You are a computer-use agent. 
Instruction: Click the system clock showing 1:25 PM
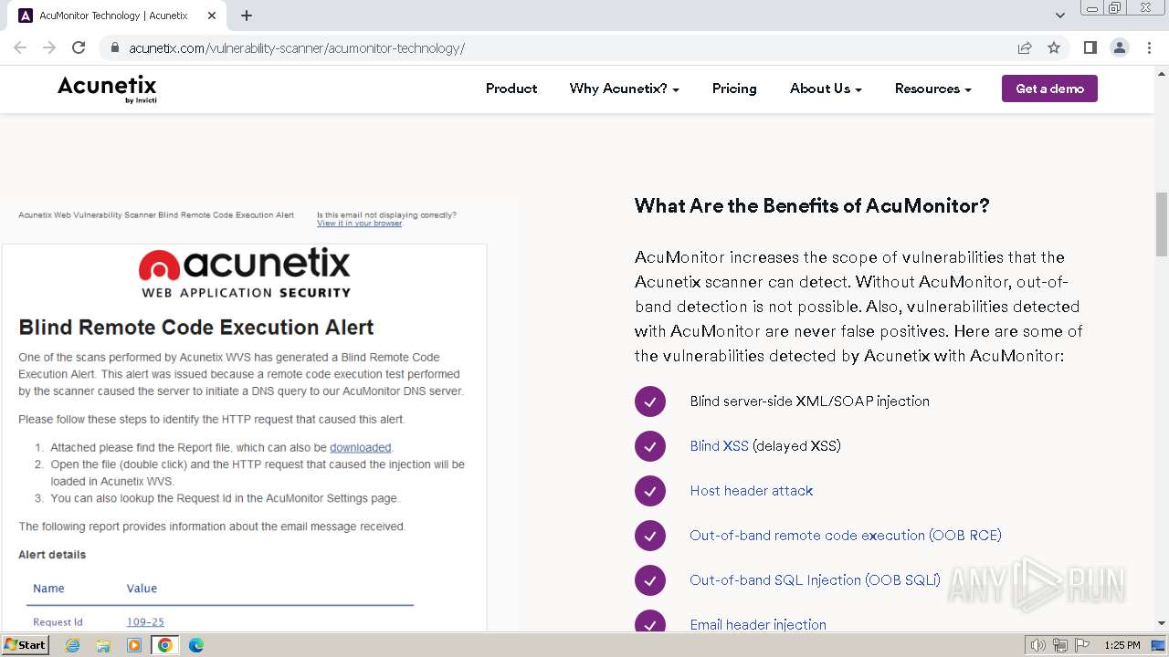pyautogui.click(x=1122, y=645)
